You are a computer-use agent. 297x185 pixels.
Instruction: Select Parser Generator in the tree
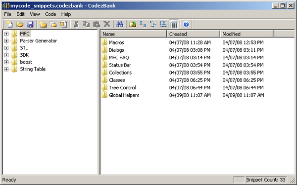point(39,41)
